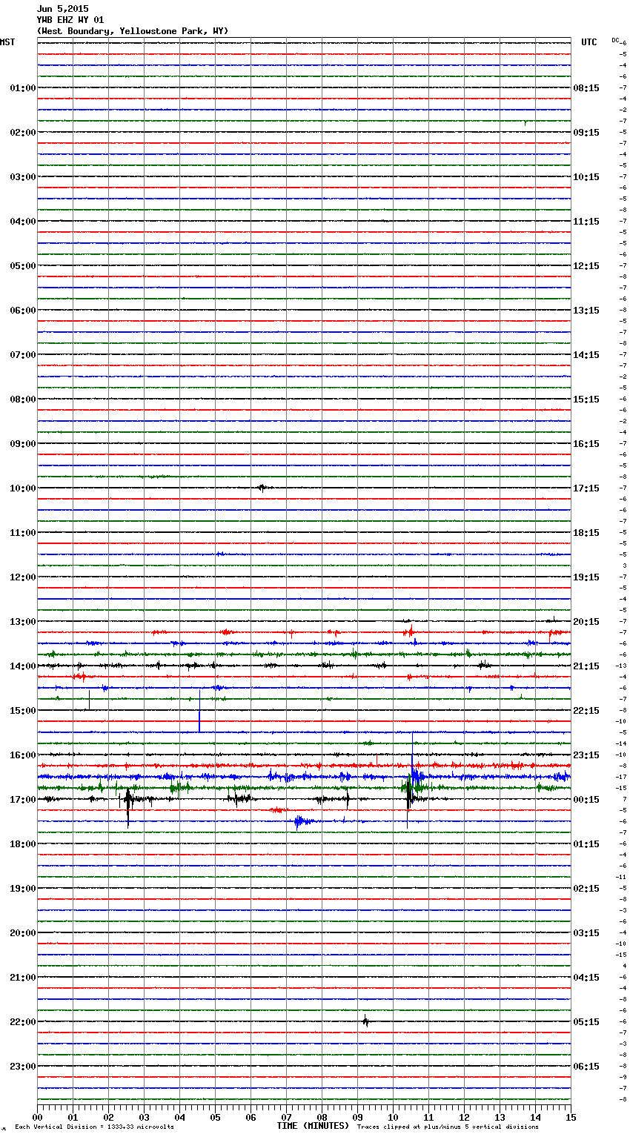Select the station code YWB EHZ WY 01
The height and width of the screenshot is (1137, 630).
click(70, 20)
